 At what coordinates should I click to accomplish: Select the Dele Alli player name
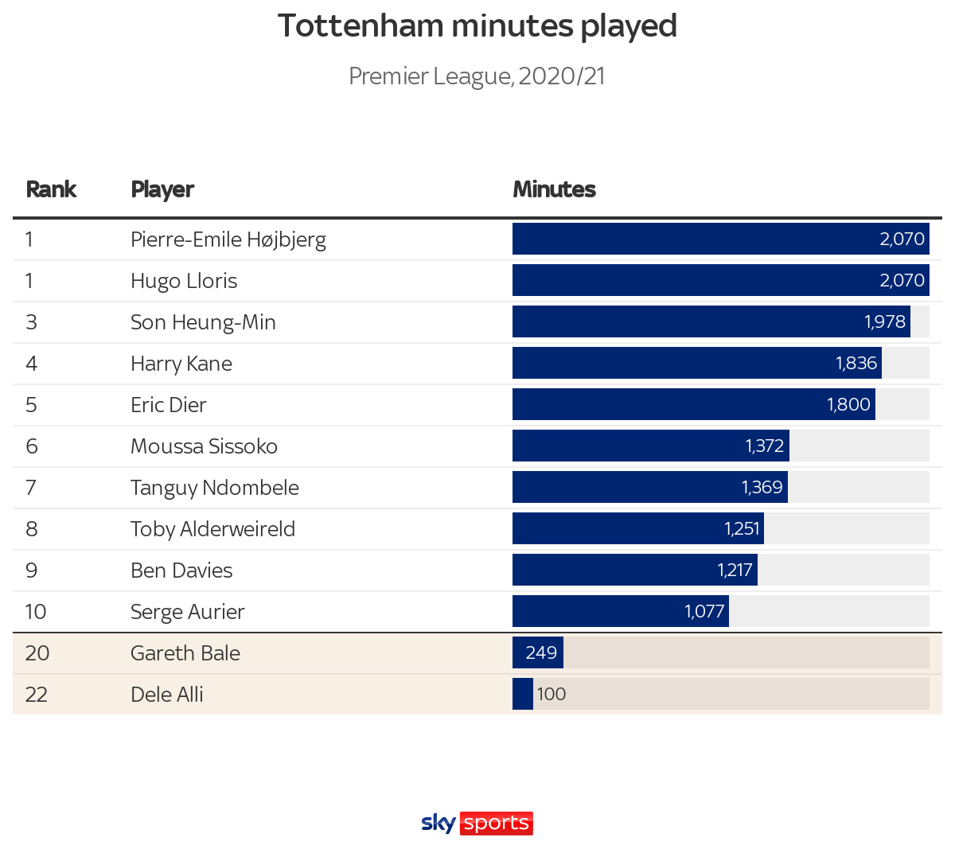click(167, 695)
